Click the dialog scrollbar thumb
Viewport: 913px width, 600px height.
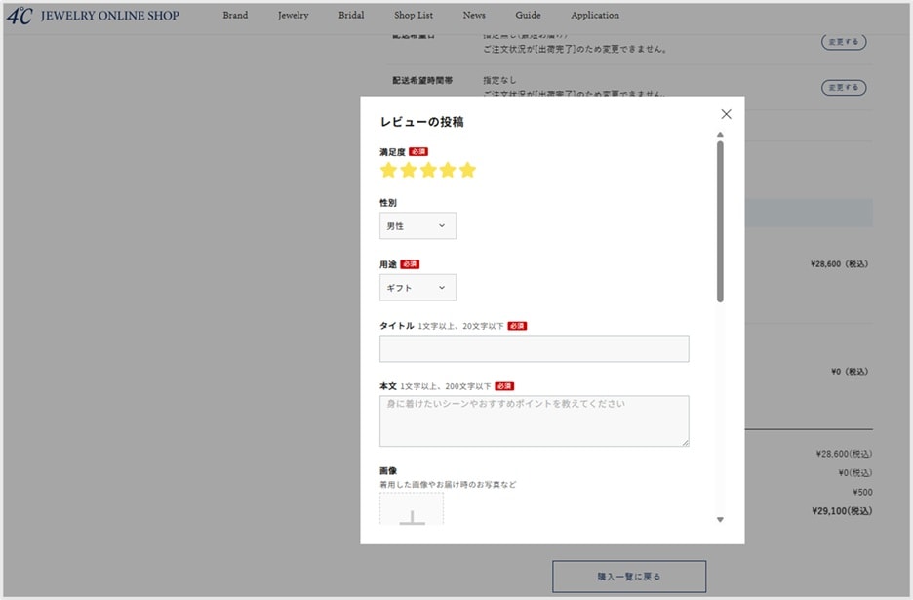pos(720,221)
